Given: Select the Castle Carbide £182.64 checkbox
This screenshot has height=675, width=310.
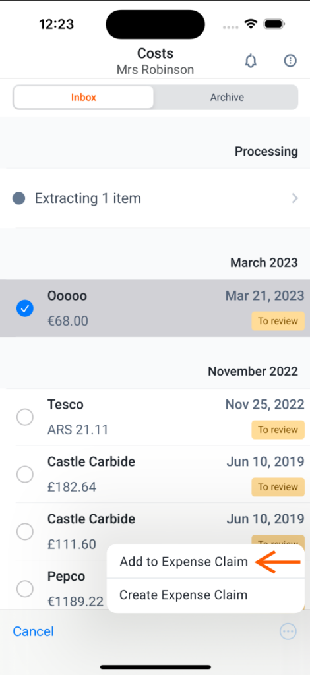Looking at the screenshot, I should (x=25, y=475).
